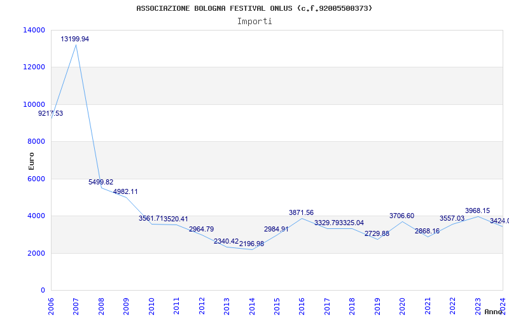
Task: Select data label 2196.98
Action: point(251,244)
